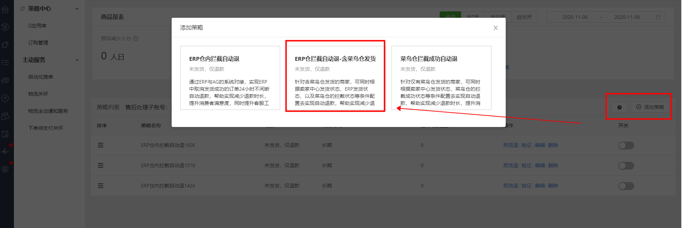Click 验证 for ERP仓内拦截自动退1426

[526, 186]
